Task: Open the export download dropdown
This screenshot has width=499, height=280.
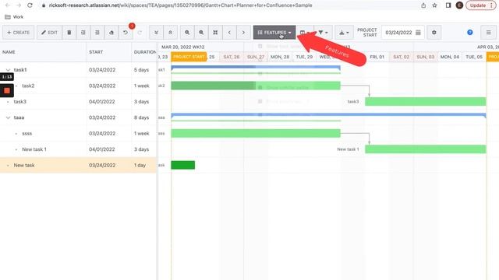Action: point(344,33)
